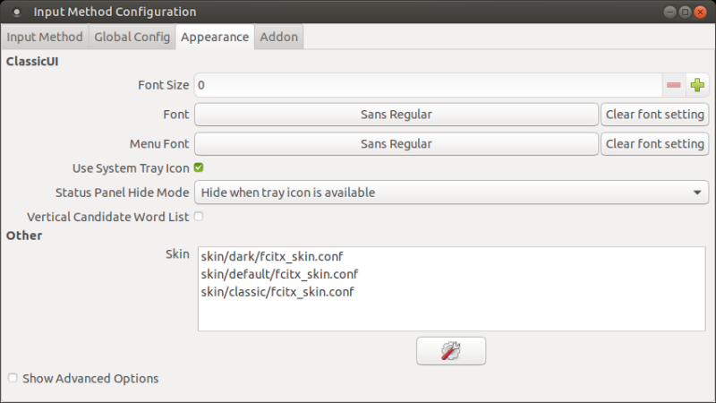Close the Input Method Configuration window

coord(700,12)
